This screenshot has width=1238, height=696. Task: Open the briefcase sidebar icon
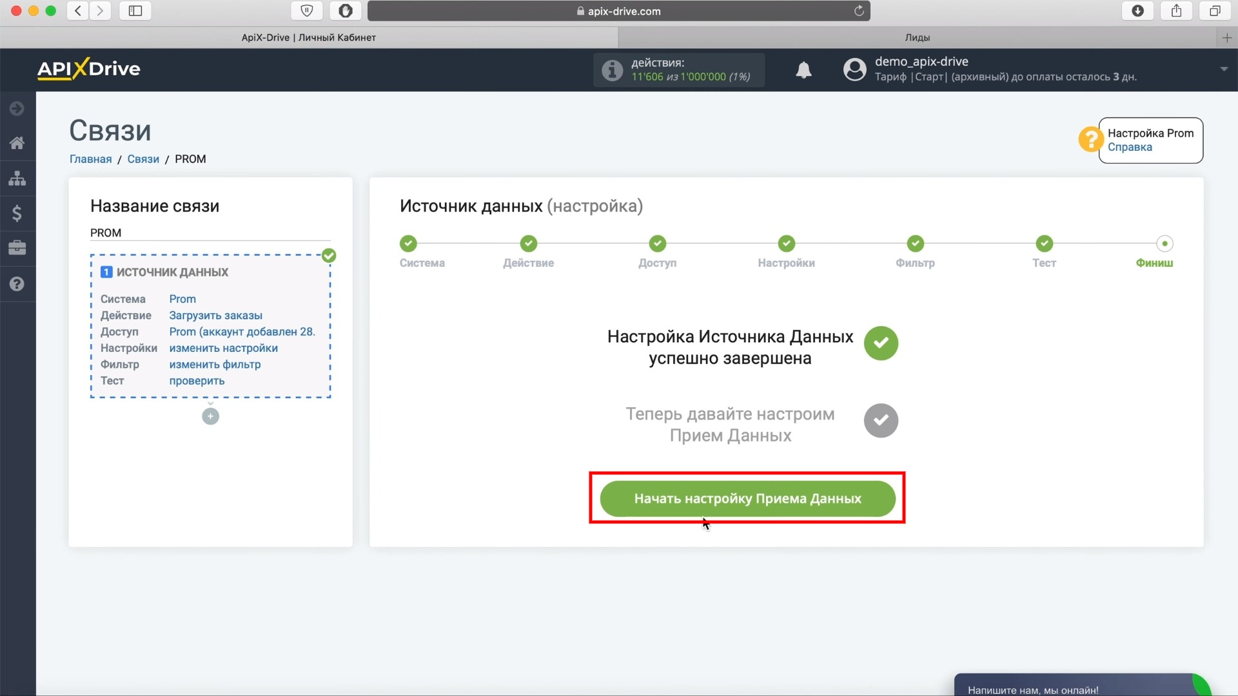point(17,247)
